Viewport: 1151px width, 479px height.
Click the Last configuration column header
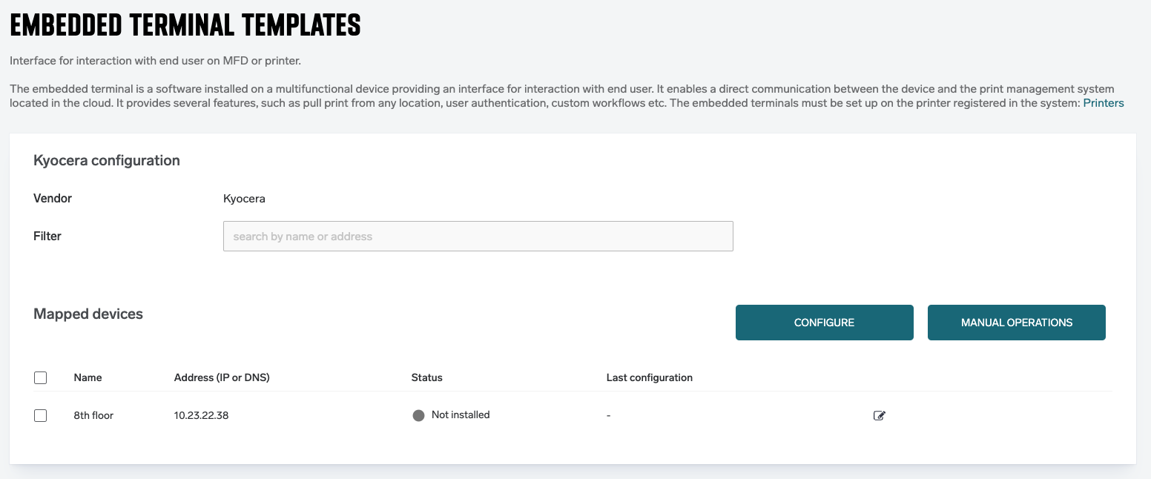pyautogui.click(x=649, y=377)
